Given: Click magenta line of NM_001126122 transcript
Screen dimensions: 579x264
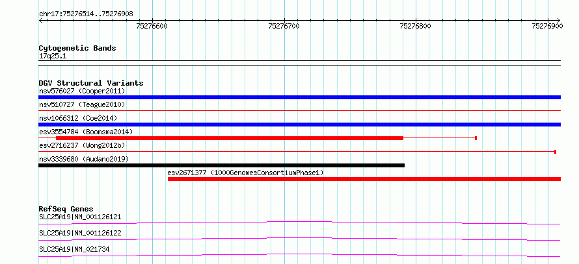Looking at the screenshot, I should click(x=299, y=239).
